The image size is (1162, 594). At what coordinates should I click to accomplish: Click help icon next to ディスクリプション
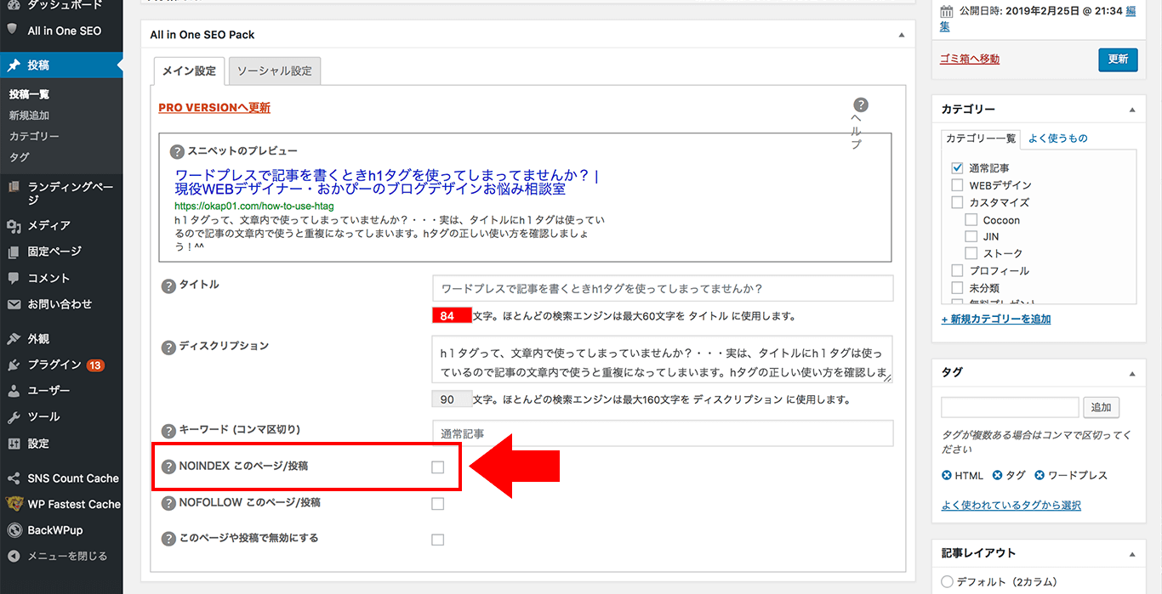[x=168, y=347]
